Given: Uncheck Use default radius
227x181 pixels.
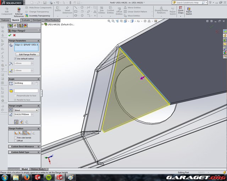Looking at the screenshot, I should (15, 58).
